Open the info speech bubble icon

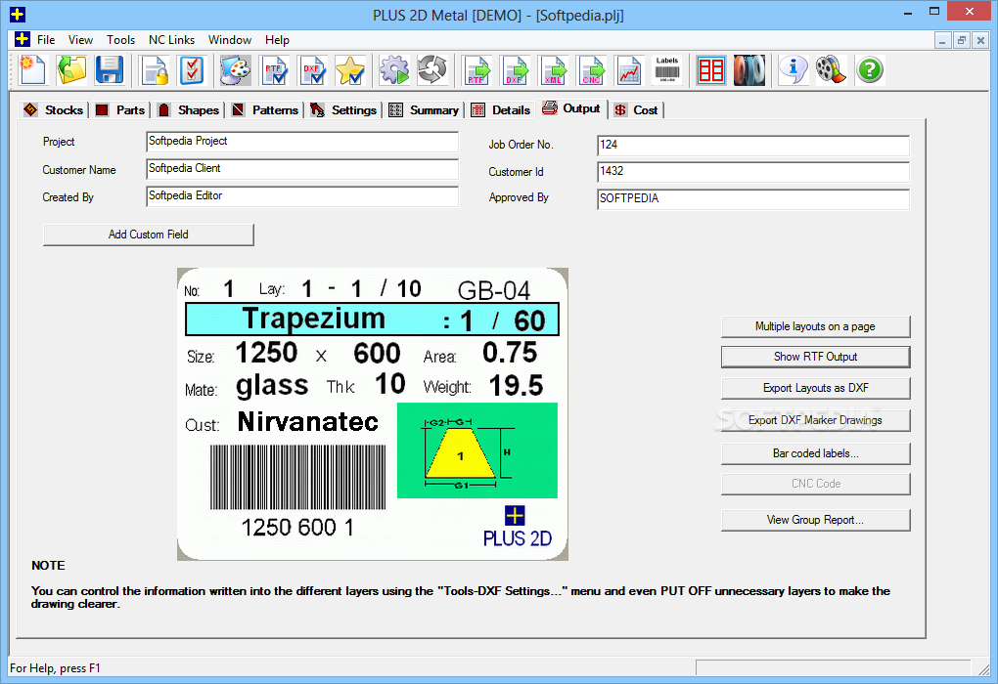(x=794, y=70)
